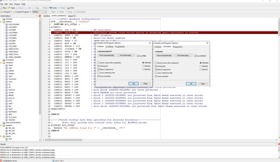Open the File menu
The height and width of the screenshot is (162, 280).
(x=2, y=4)
